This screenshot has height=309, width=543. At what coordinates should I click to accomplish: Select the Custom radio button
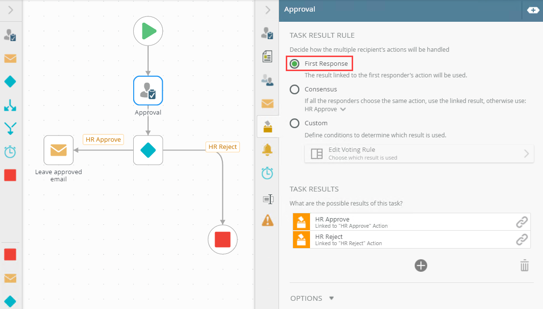295,123
